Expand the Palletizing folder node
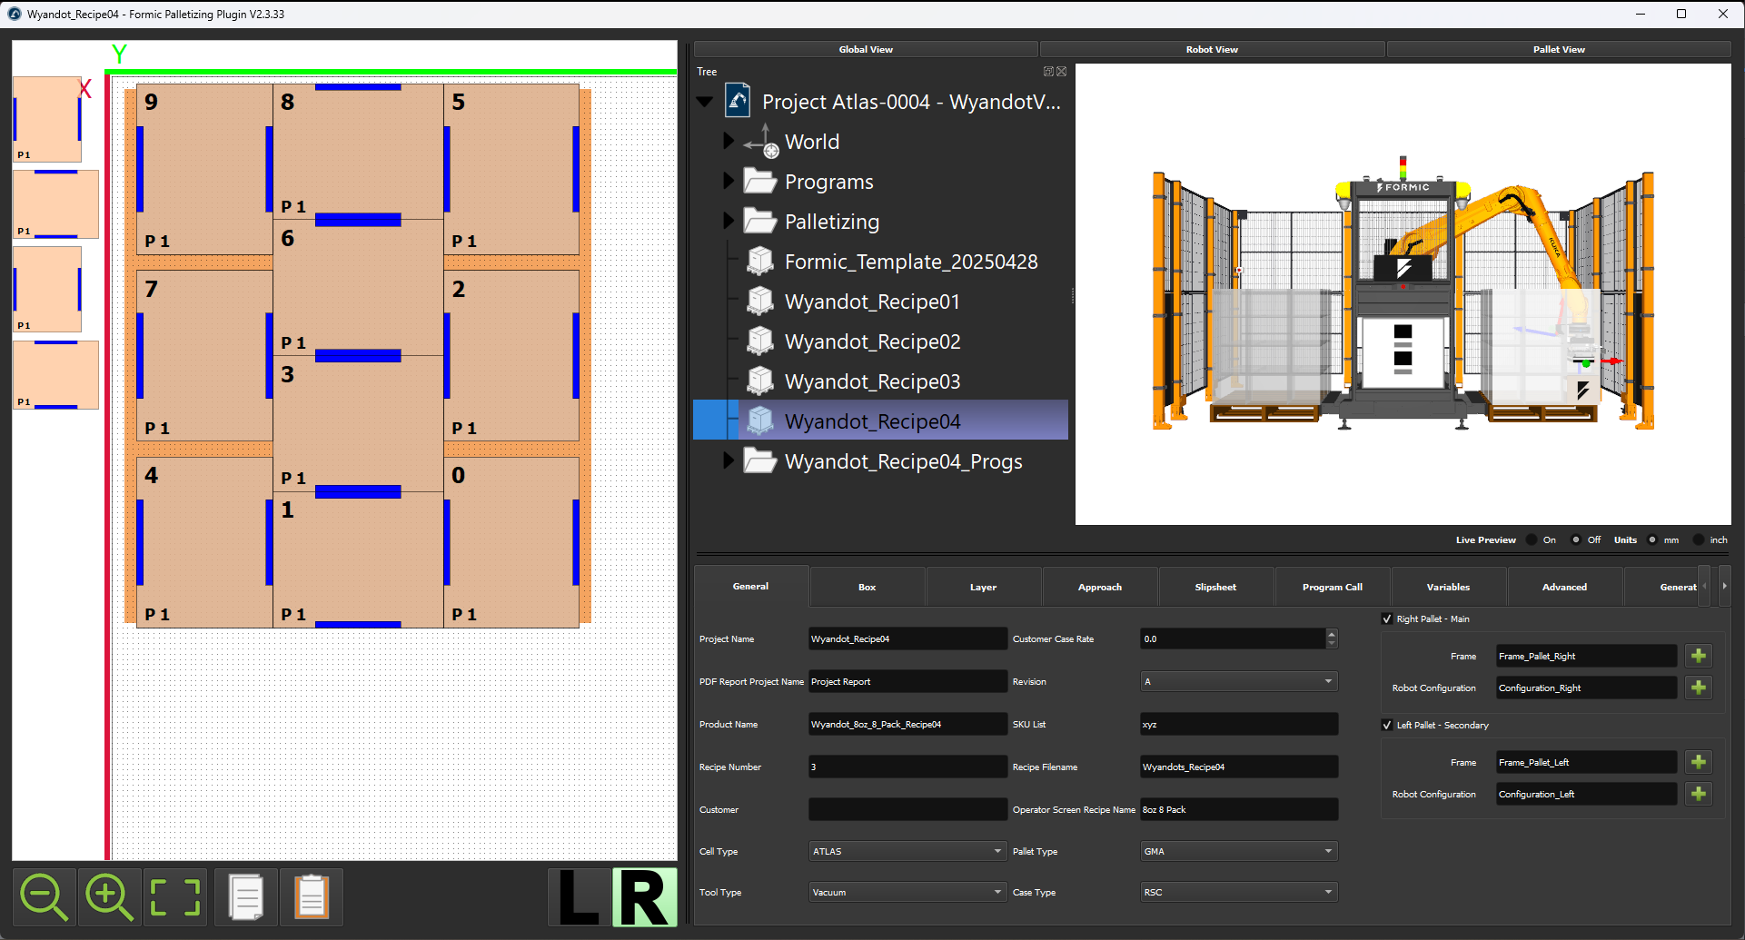Viewport: 1745px width, 940px height. coord(728,221)
